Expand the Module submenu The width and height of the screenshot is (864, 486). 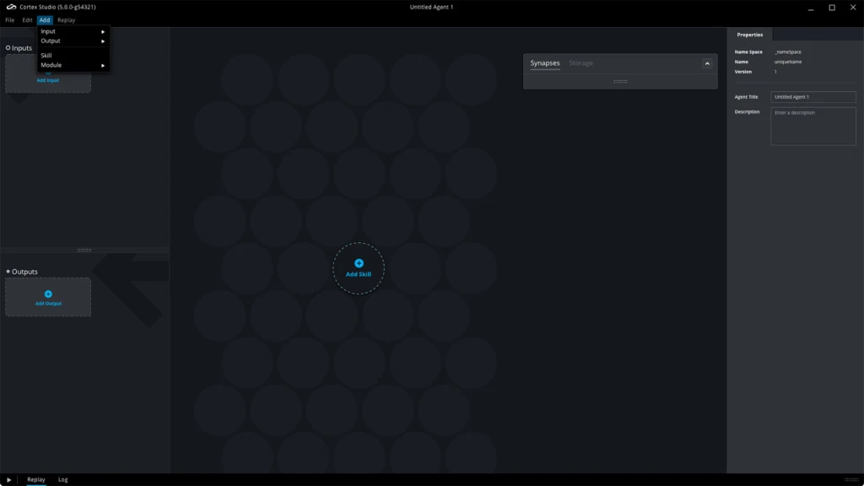[73, 65]
